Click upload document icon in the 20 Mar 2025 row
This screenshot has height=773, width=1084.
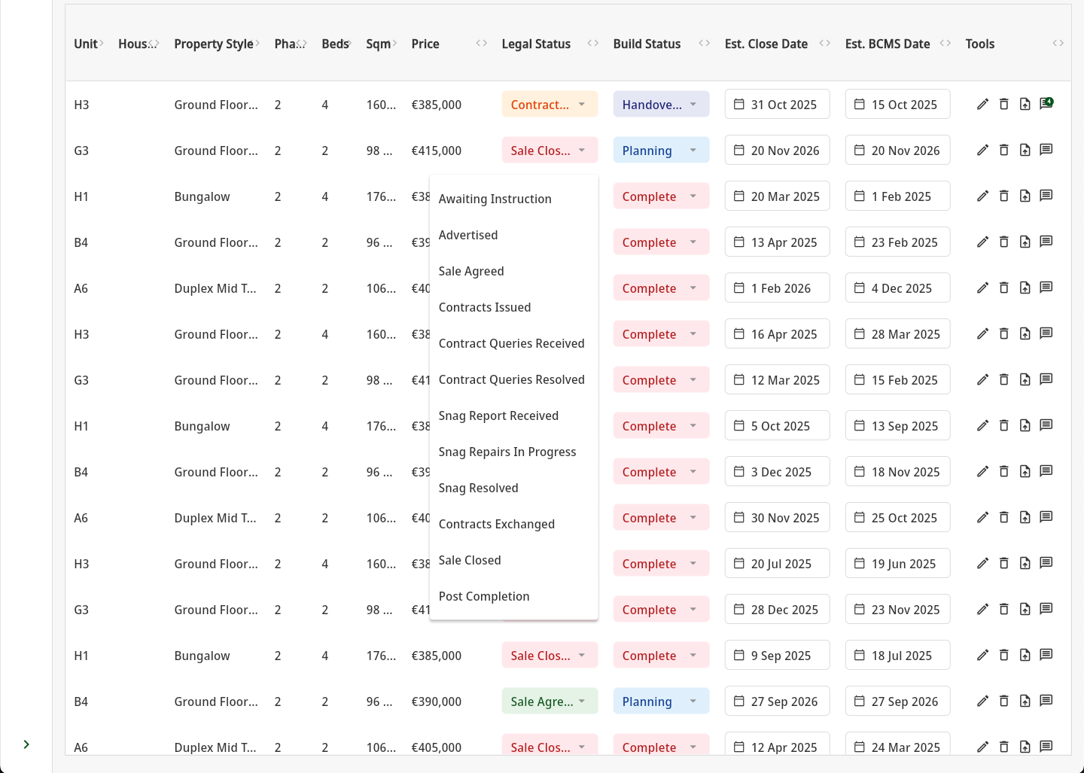[x=1025, y=196]
